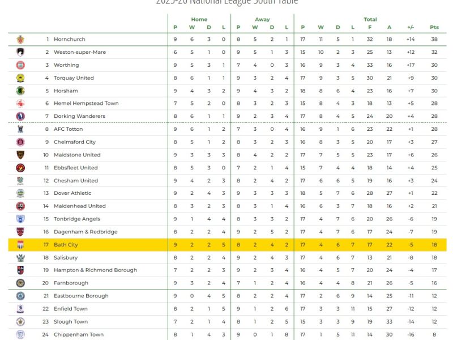This screenshot has height=340, width=453.
Task: Click the Chippenham Town club crest
Action: pos(20,334)
